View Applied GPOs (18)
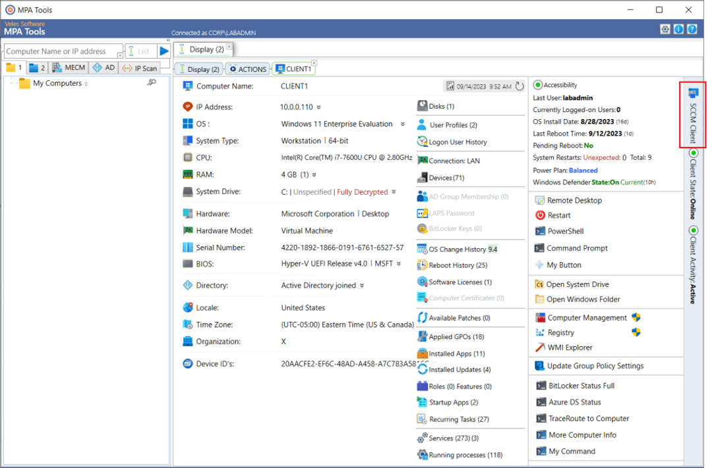Image resolution: width=712 pixels, height=468 pixels. pos(451,337)
